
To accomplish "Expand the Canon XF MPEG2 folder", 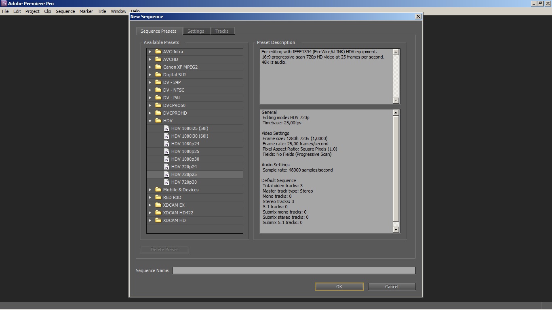I will tap(150, 67).
